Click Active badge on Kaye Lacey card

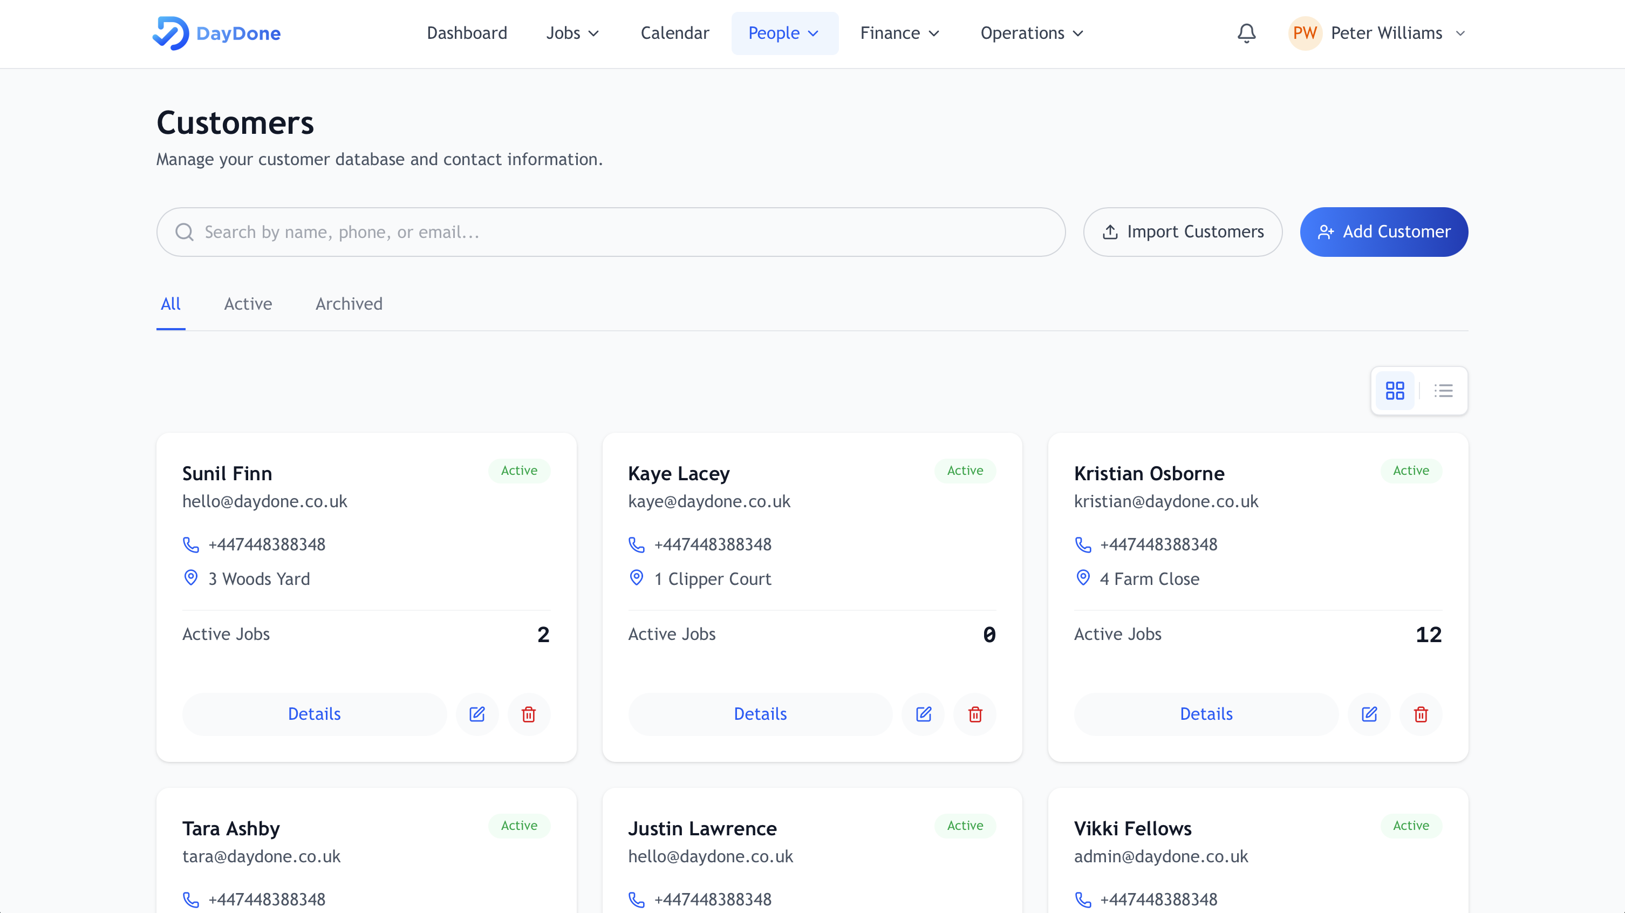click(965, 471)
